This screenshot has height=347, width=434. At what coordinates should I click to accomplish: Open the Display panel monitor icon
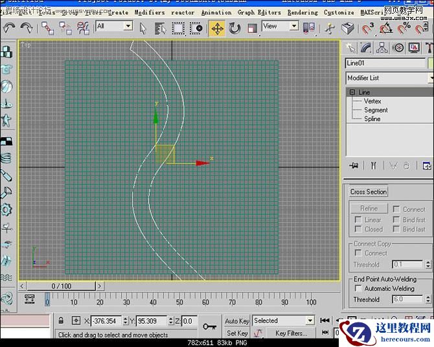[414, 48]
